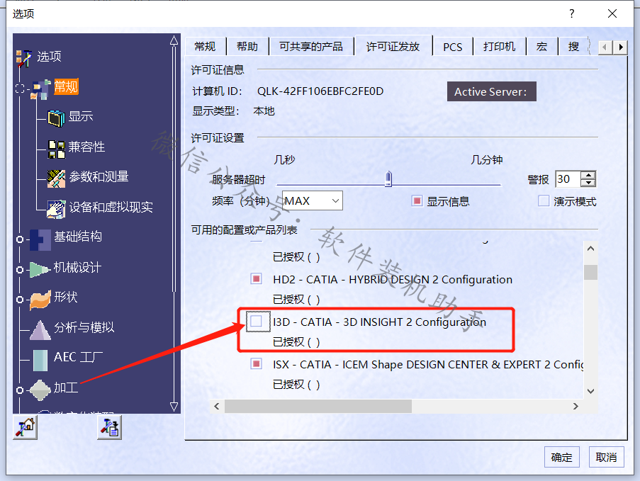
Task: Switch to the 常规 tab
Action: 205,47
